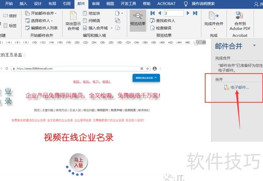Viewport: 263px width, 181px height.
Task: Click the translate icon in embedded browser
Action: 142,69
